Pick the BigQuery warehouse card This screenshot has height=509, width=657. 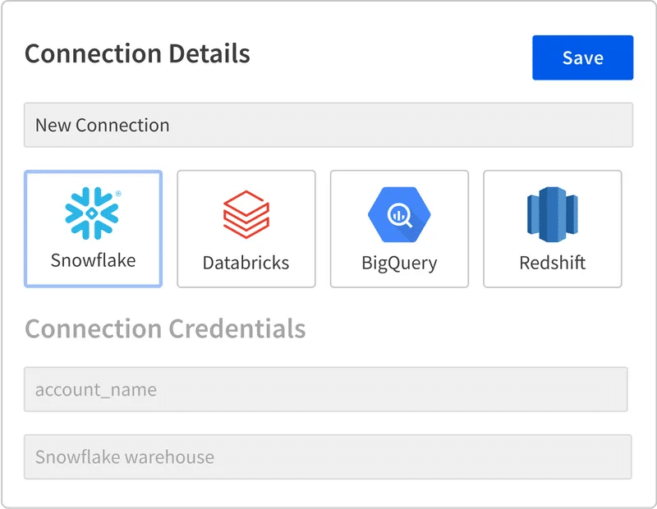coord(399,229)
